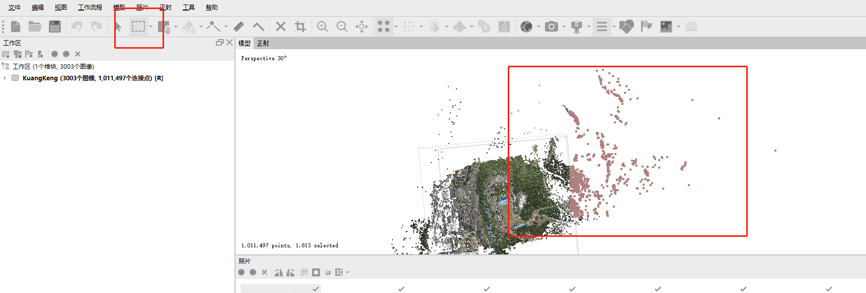Click the ruler measurement tool

(x=239, y=27)
